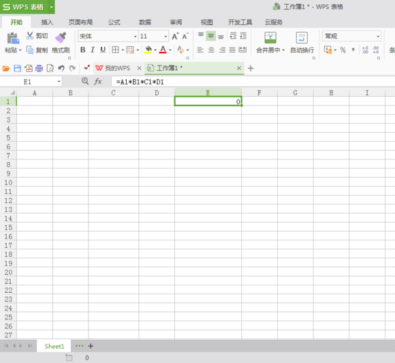Screen dimensions: 395x363
Task: Click the Save floppy disk icon
Action: pyautogui.click(x=18, y=68)
